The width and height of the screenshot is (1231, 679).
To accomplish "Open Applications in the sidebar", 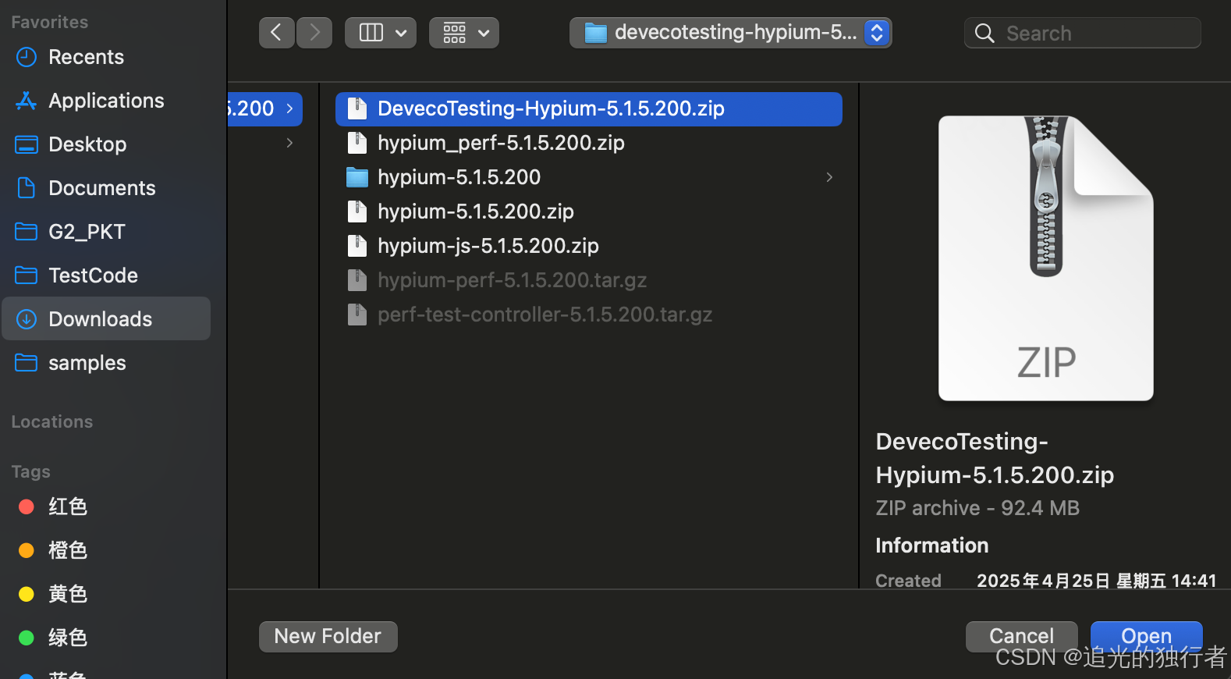I will point(106,101).
